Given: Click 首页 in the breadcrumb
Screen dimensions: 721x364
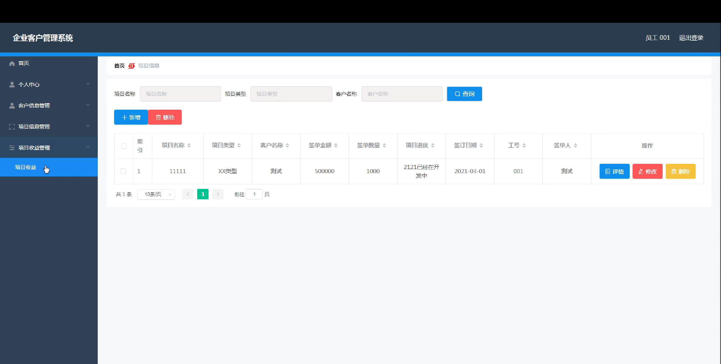Looking at the screenshot, I should tap(119, 66).
